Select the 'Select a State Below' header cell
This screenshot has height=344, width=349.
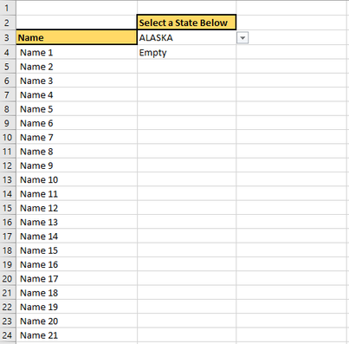coord(186,23)
